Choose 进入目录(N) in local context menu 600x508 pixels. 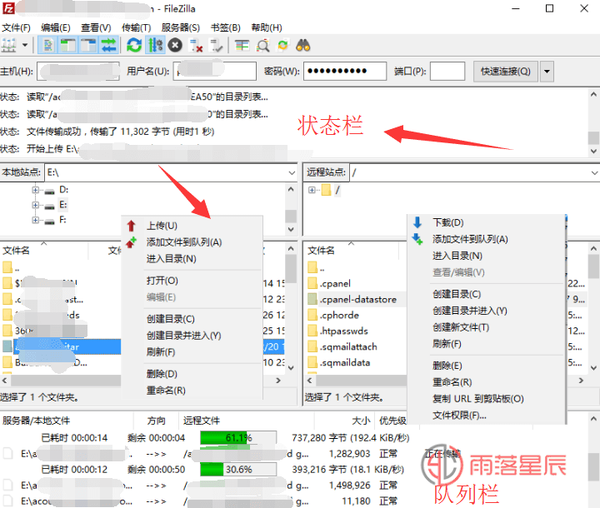click(x=172, y=259)
